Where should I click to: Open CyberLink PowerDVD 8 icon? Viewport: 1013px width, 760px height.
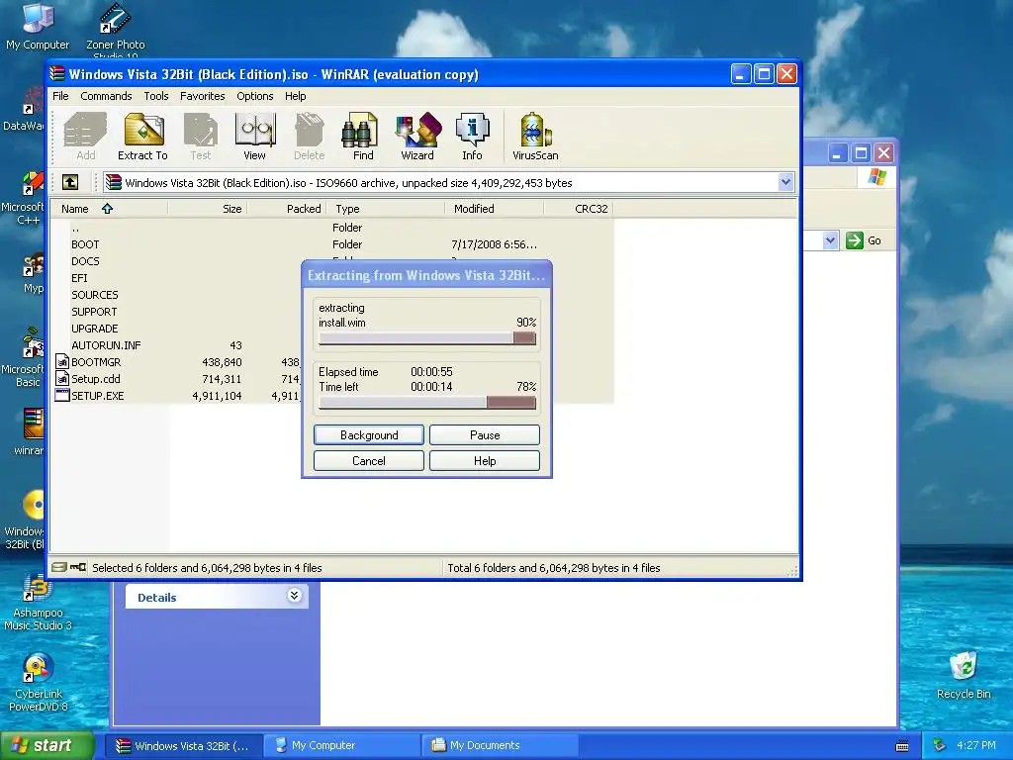[x=38, y=683]
